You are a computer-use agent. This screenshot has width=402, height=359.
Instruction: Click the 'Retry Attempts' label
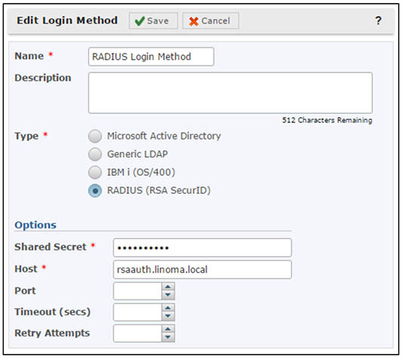pyautogui.click(x=52, y=333)
